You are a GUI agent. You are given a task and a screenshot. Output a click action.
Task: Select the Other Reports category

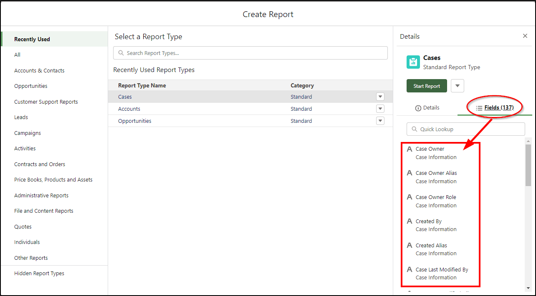click(x=54, y=258)
